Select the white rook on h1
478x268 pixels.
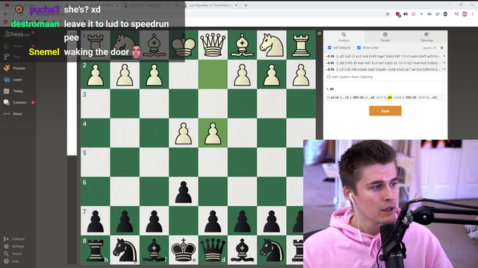[x=96, y=45]
